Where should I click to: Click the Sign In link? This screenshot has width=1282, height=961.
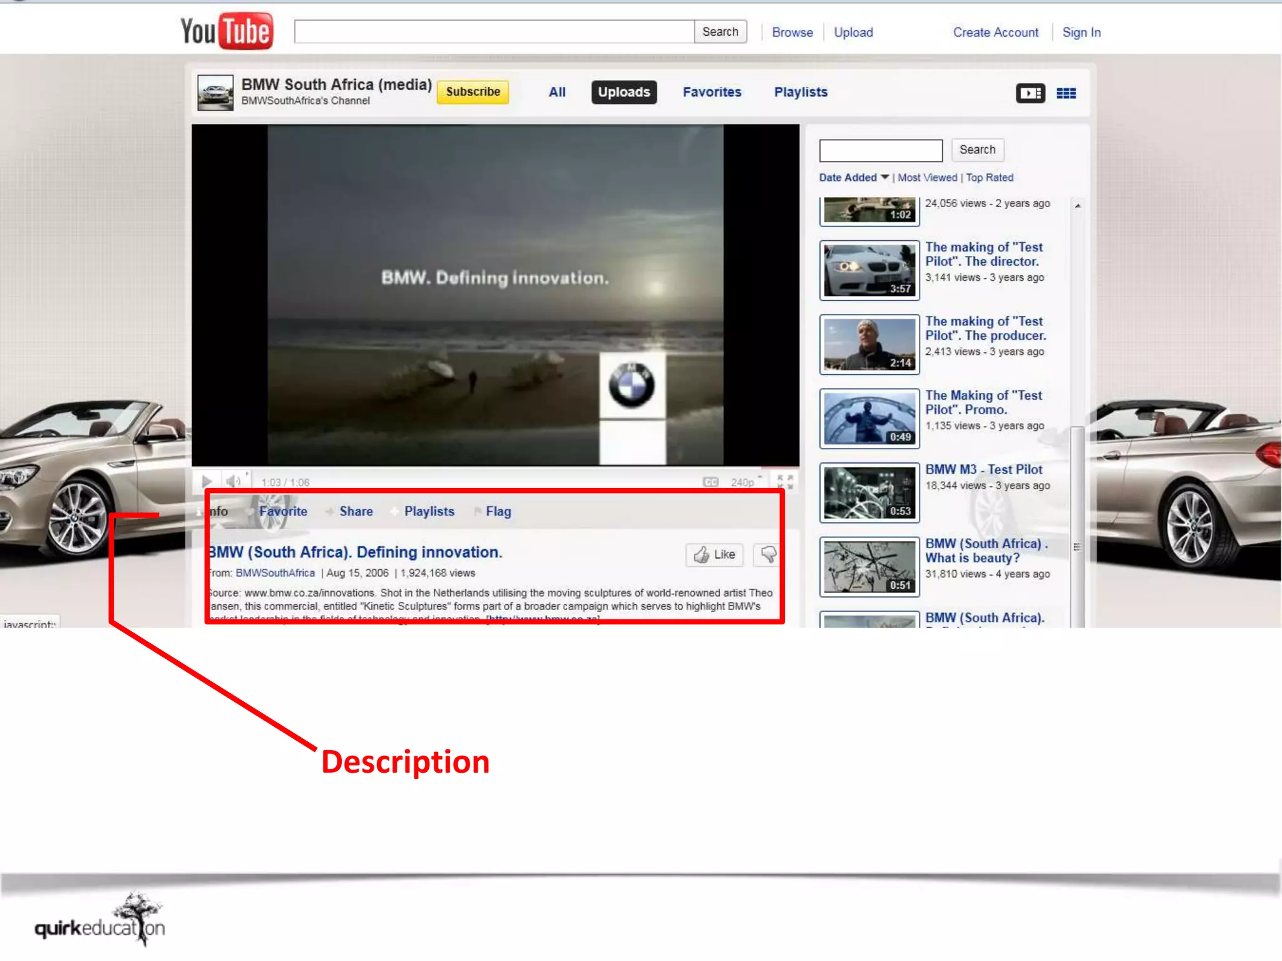[1081, 33]
